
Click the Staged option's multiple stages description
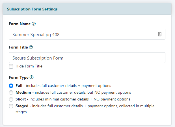click(93, 106)
